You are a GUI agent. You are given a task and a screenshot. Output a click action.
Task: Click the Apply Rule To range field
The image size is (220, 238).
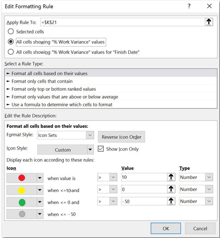click(123, 22)
